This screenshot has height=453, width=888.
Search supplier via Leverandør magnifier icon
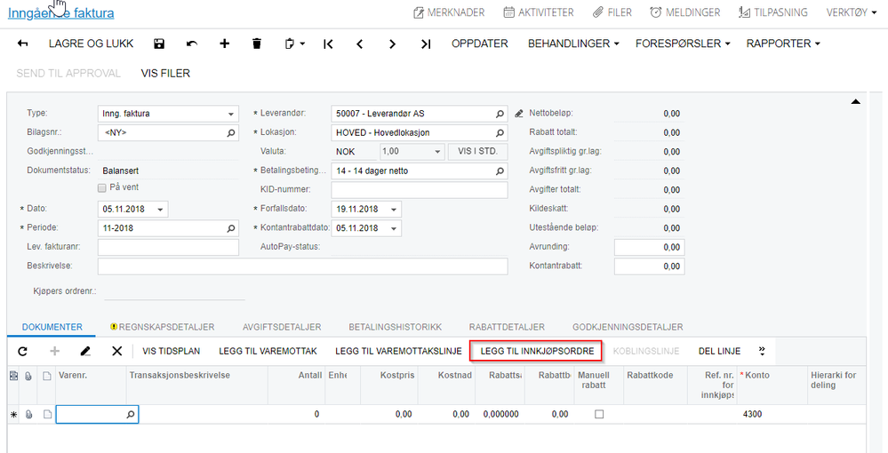pyautogui.click(x=500, y=114)
